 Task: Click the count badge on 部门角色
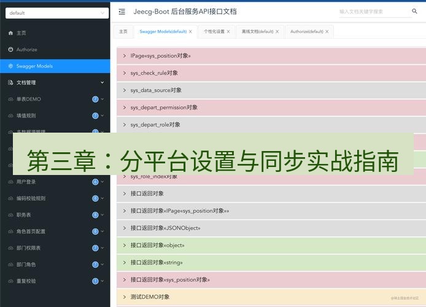click(95, 265)
